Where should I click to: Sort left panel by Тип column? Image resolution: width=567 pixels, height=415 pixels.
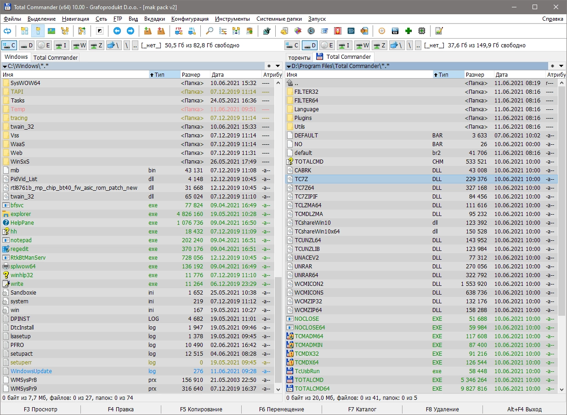164,74
